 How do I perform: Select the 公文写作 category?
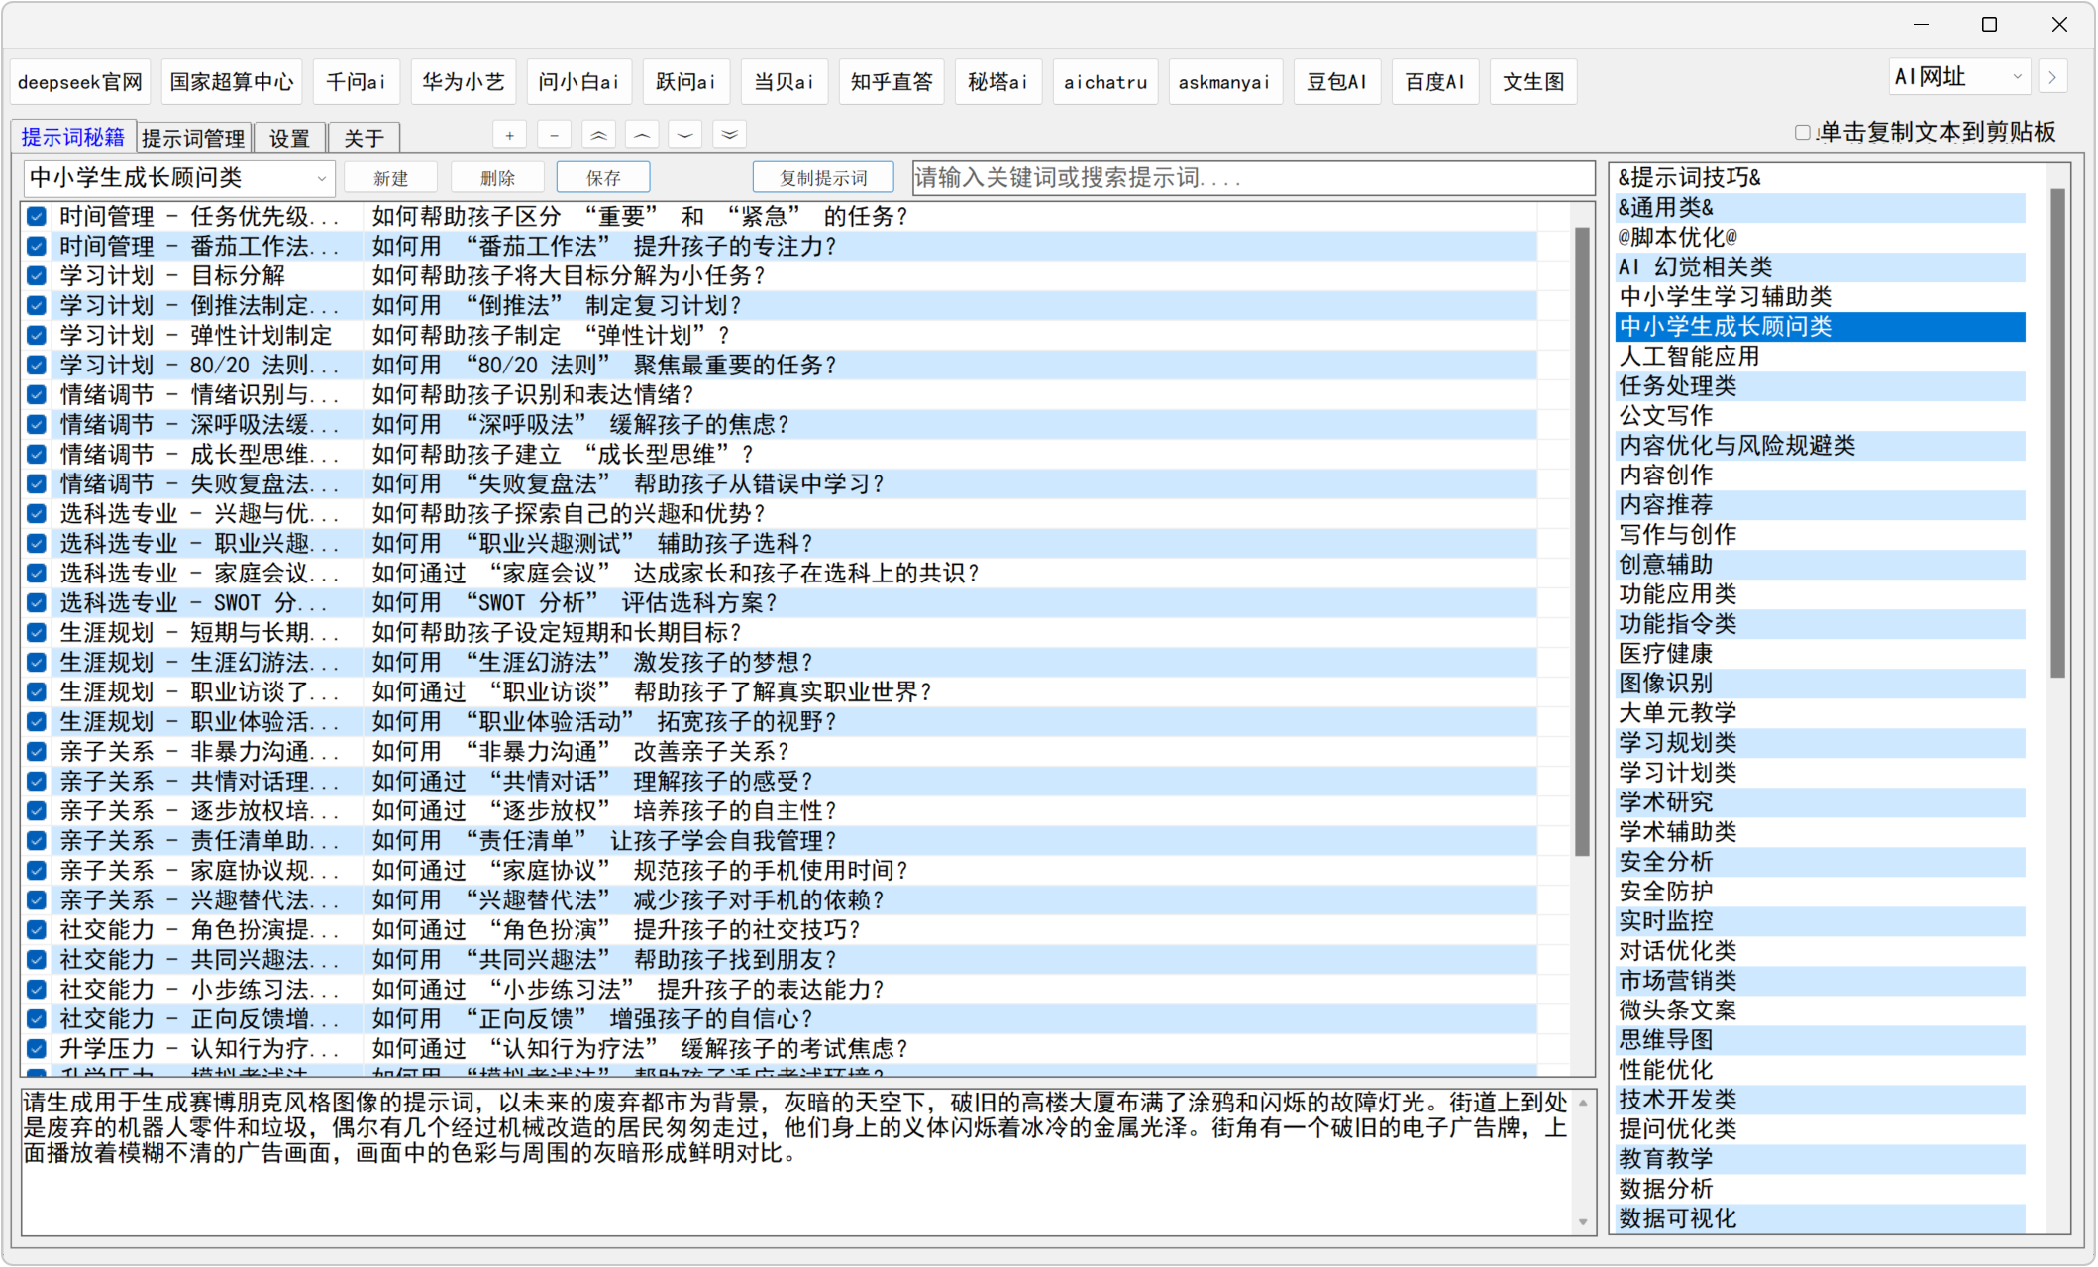(1821, 416)
